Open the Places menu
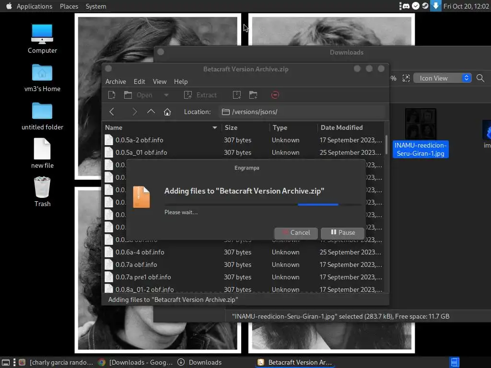 click(x=69, y=6)
